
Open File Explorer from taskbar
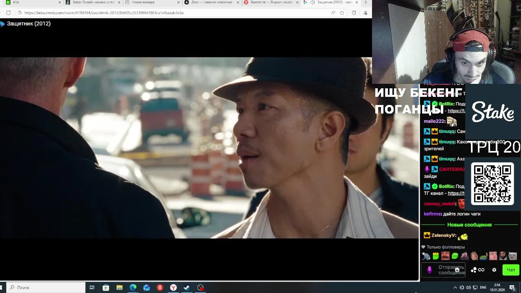point(119,287)
